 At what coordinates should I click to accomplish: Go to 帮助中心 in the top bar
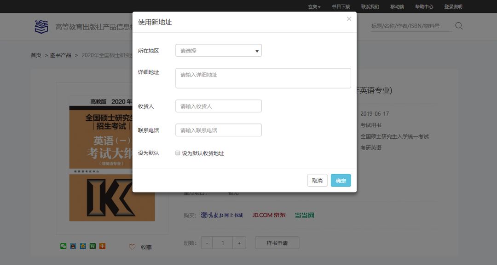[x=424, y=6]
